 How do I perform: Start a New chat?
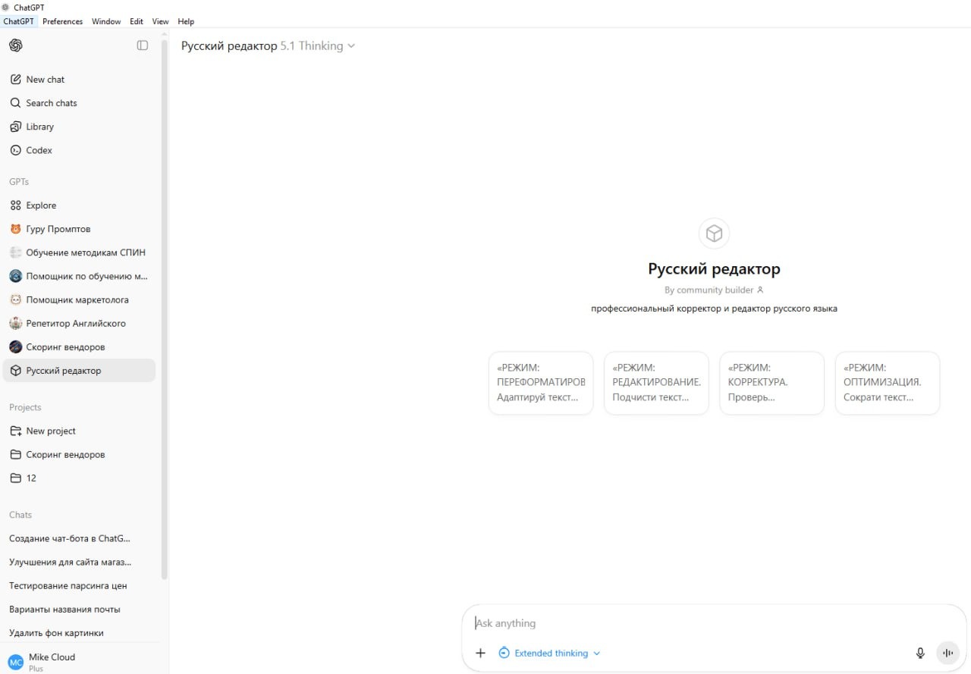[45, 80]
